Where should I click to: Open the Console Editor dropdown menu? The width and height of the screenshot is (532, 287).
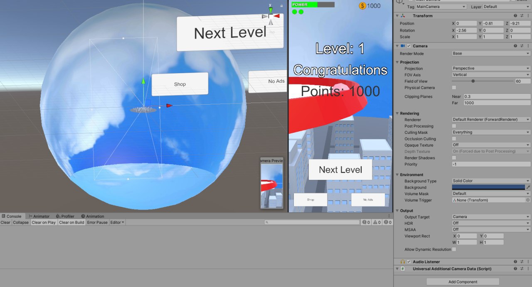click(x=117, y=223)
